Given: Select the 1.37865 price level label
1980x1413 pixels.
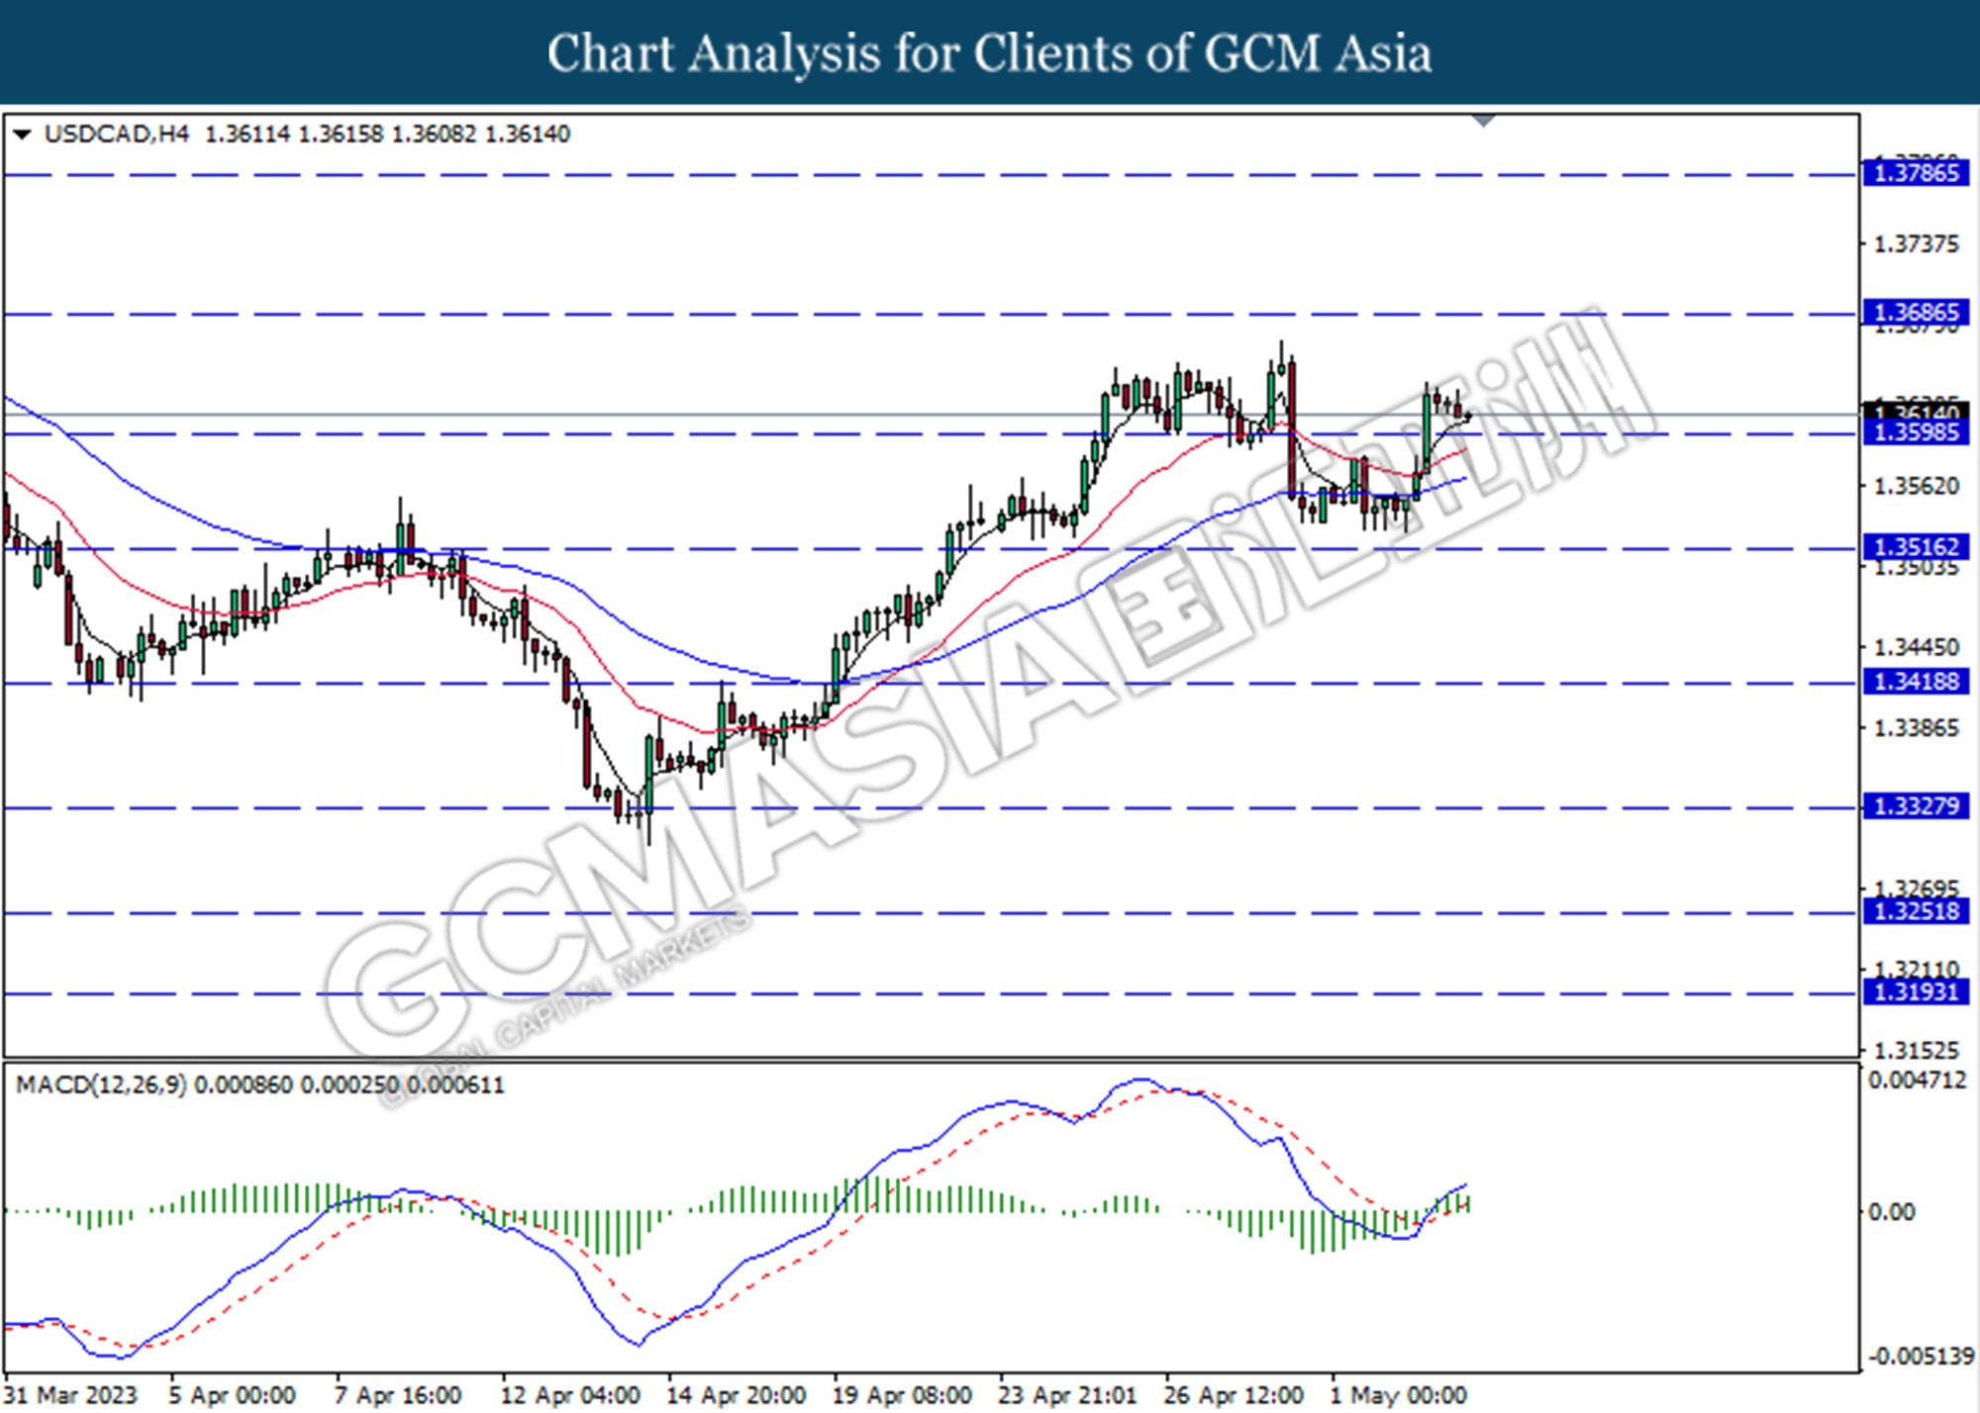Looking at the screenshot, I should tap(1916, 173).
